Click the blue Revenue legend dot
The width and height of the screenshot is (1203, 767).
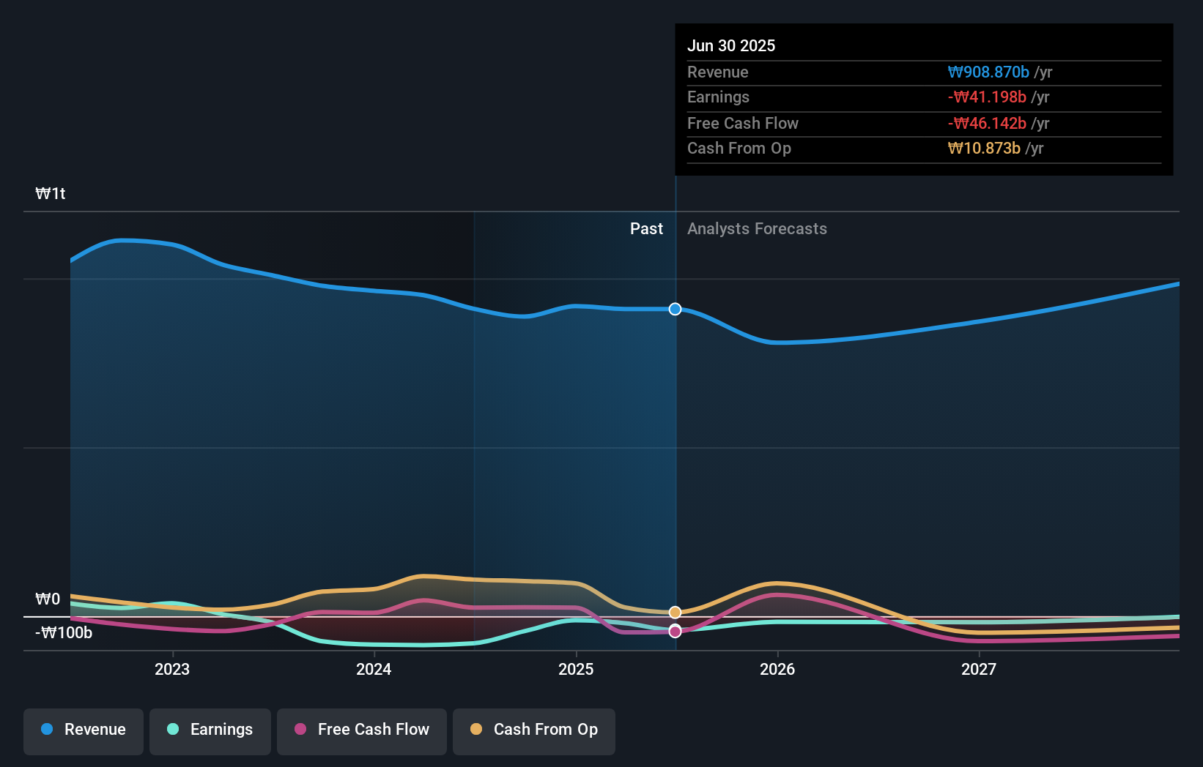coord(46,730)
